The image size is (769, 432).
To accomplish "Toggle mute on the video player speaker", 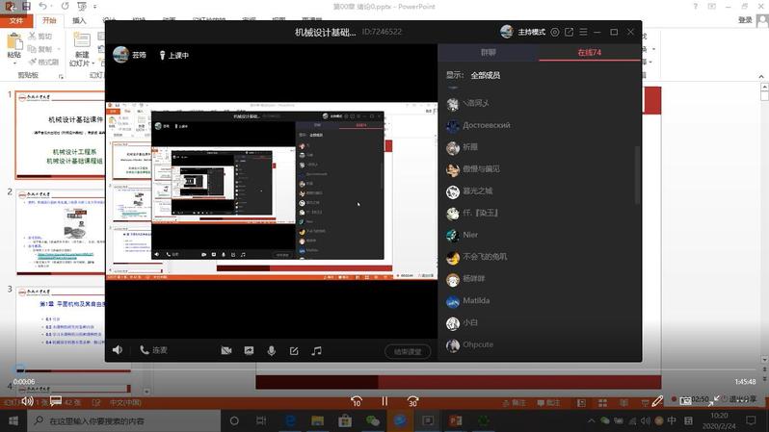I will pyautogui.click(x=27, y=401).
